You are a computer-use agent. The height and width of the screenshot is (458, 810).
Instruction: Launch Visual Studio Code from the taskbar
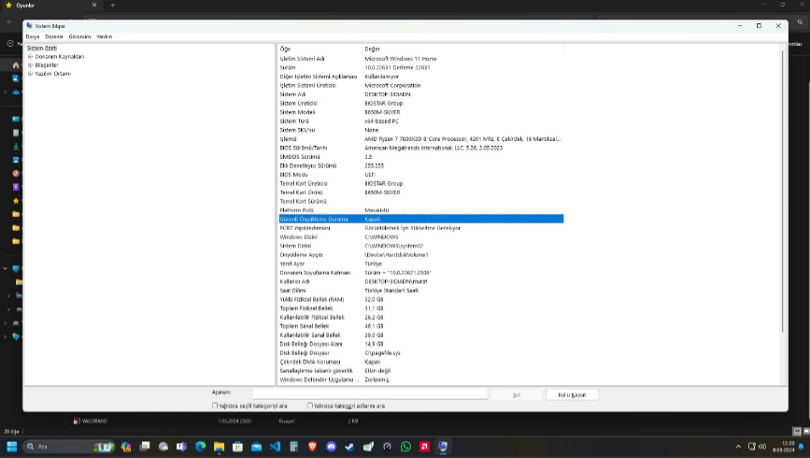[275, 446]
